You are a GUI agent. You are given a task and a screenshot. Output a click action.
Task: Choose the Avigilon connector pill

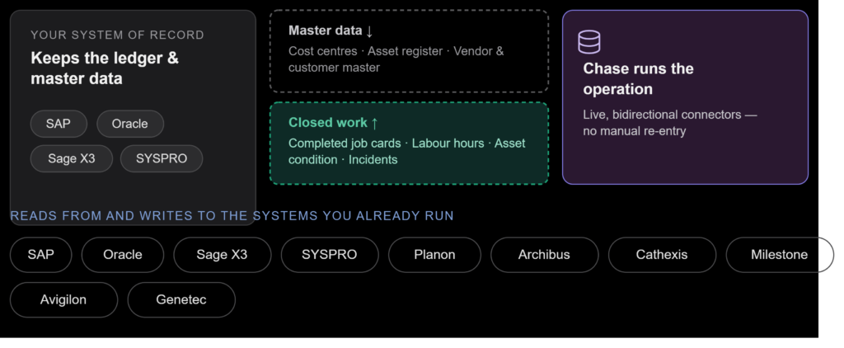click(x=63, y=299)
